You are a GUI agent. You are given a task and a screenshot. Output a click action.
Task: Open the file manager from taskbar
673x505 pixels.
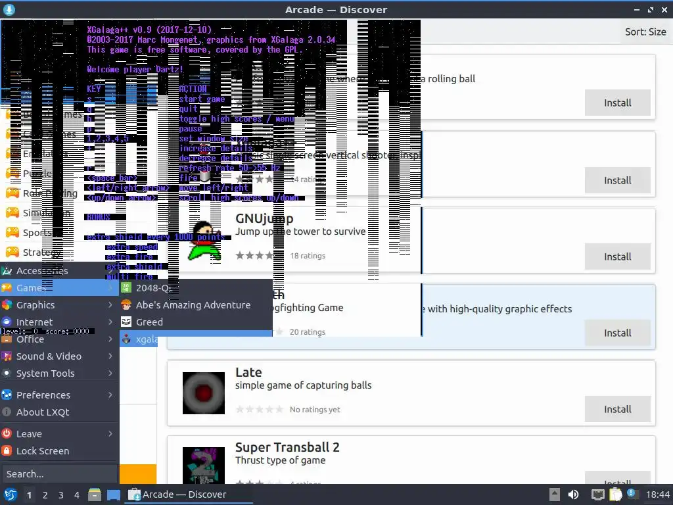click(95, 494)
